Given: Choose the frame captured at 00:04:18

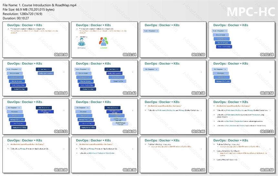Looking at the screenshot, I should (173, 78).
